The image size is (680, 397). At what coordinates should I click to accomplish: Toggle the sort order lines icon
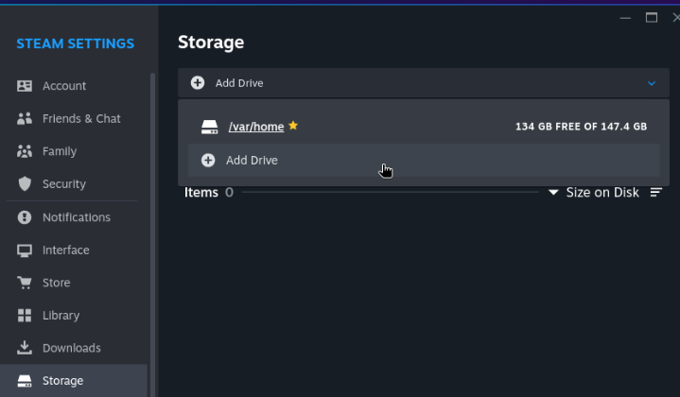coord(656,193)
